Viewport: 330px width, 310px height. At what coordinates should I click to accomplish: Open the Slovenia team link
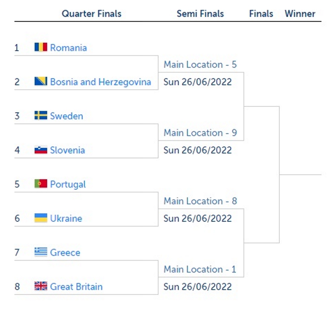68,150
